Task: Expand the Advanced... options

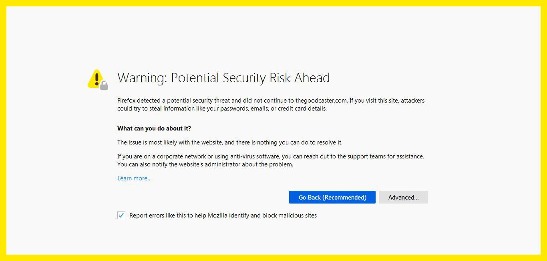Action: tap(403, 197)
